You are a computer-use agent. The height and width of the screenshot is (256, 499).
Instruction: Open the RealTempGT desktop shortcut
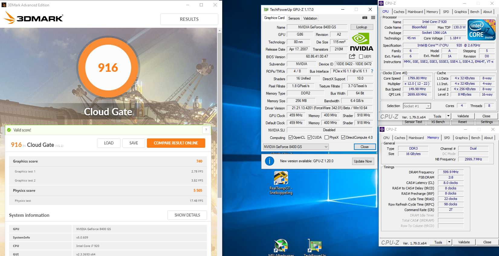(281, 183)
